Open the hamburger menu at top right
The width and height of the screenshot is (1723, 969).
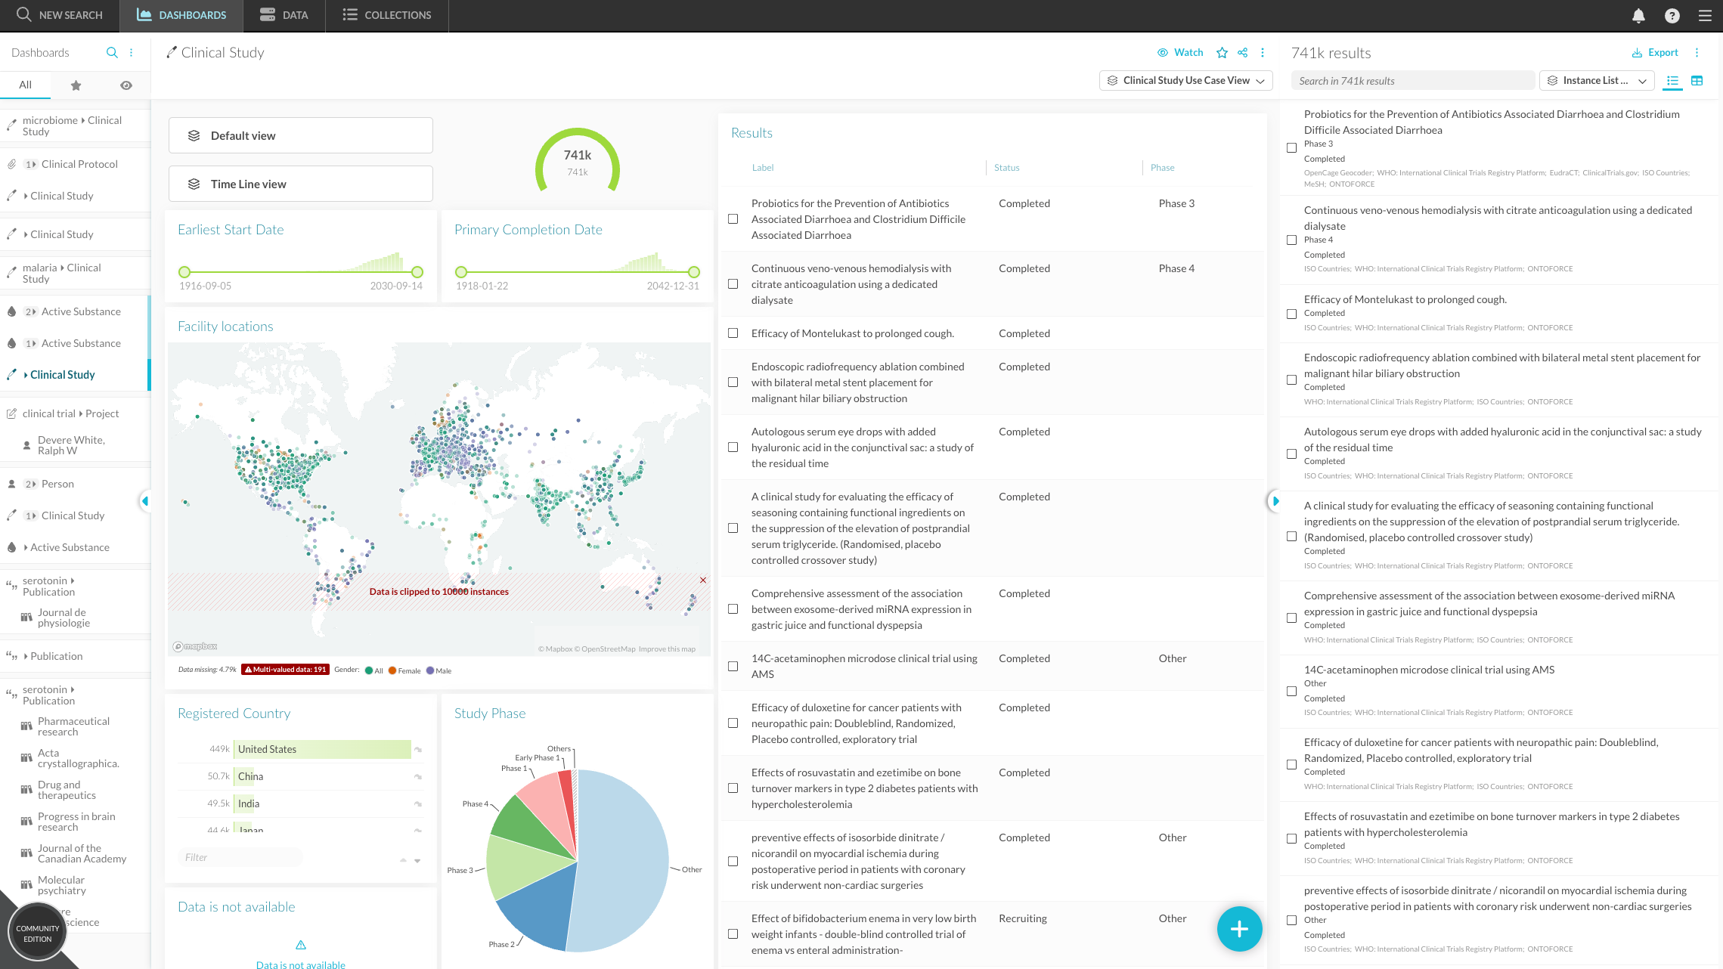[1705, 15]
